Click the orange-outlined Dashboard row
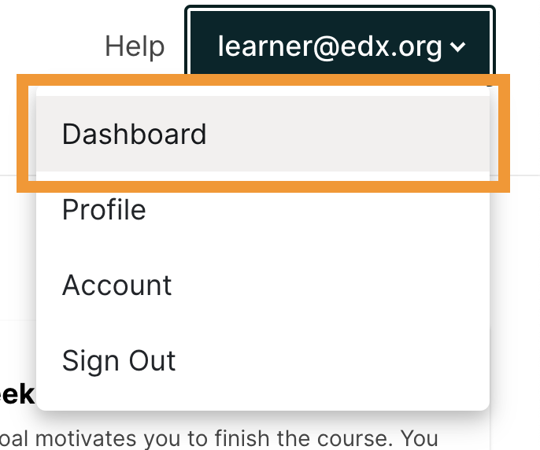The height and width of the screenshot is (450, 540). pos(263,134)
